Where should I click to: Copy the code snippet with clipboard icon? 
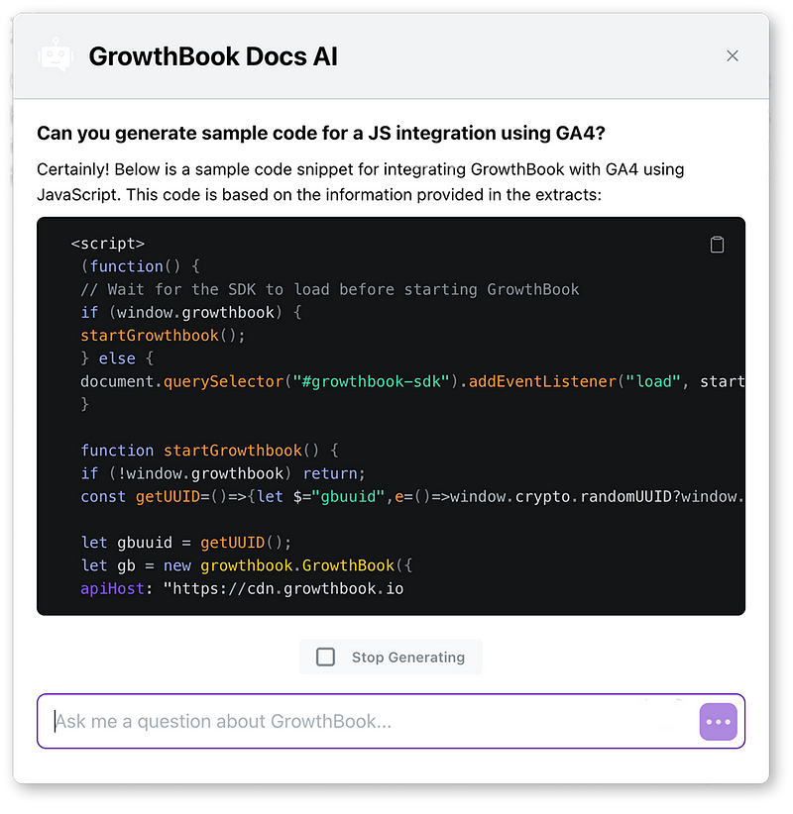pos(717,244)
